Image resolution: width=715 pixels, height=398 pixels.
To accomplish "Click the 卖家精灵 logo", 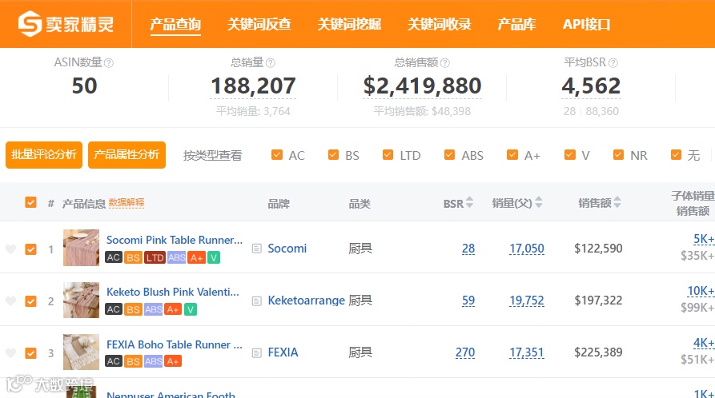I will tap(66, 24).
